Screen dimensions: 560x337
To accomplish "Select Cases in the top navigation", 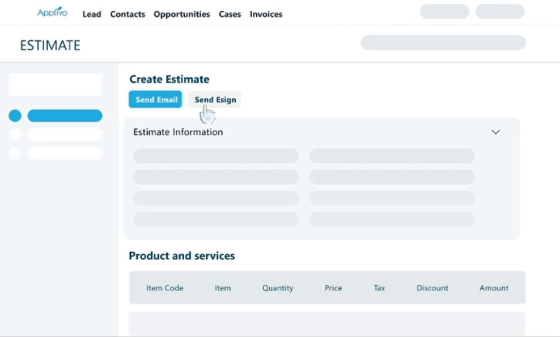I will 229,14.
